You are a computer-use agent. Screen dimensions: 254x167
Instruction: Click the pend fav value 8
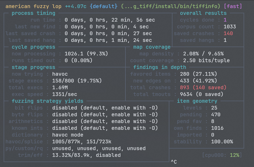point(212,121)
